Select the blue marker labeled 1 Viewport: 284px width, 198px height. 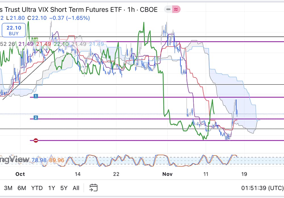36,96
